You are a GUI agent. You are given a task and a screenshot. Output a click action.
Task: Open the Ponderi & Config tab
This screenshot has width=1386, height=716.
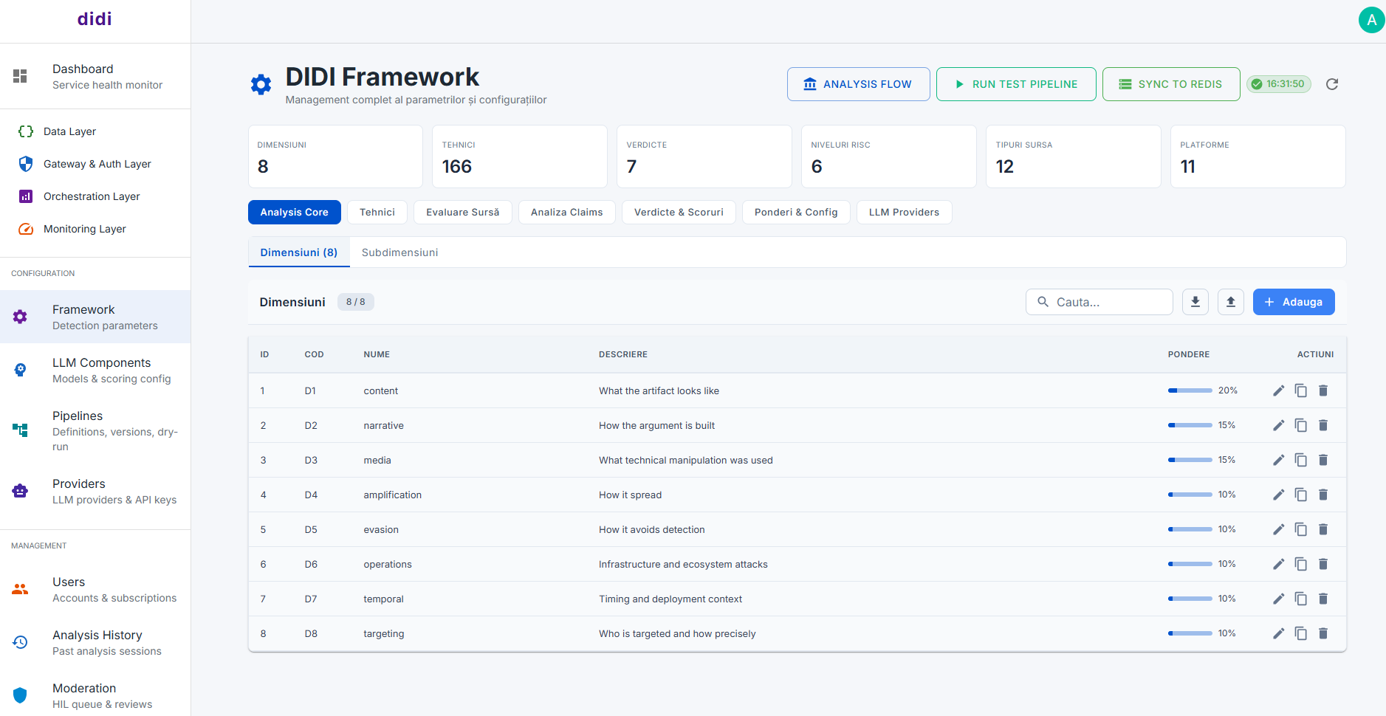(796, 212)
